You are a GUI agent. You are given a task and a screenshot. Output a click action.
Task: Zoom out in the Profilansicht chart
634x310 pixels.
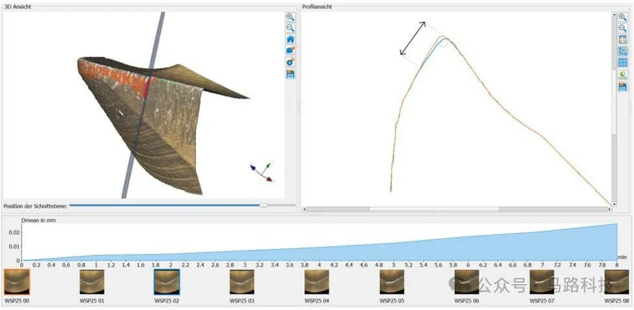[x=622, y=28]
